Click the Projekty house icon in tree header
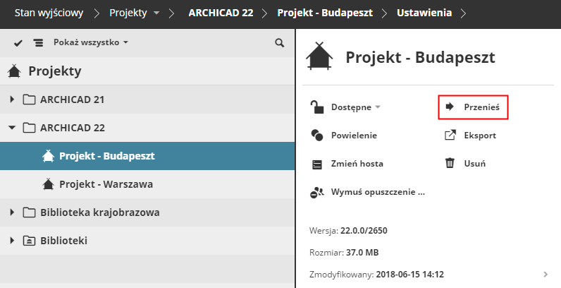The image size is (561, 288). (14, 71)
